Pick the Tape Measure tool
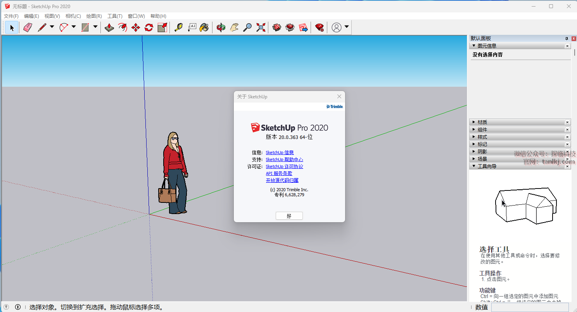 [x=178, y=27]
